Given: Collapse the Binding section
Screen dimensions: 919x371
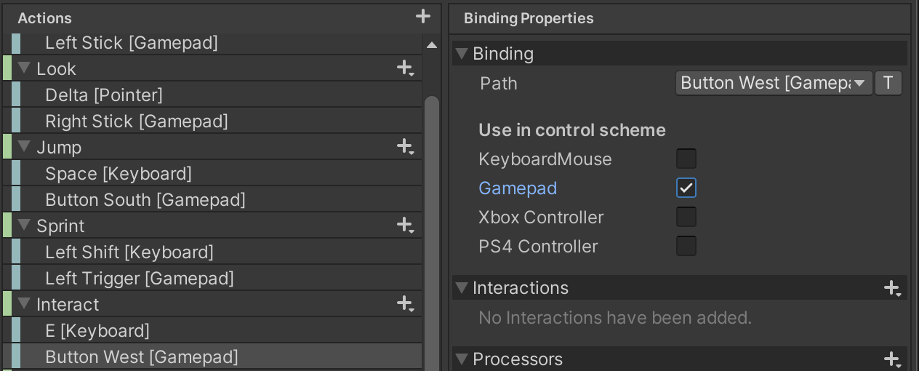Looking at the screenshot, I should 461,54.
